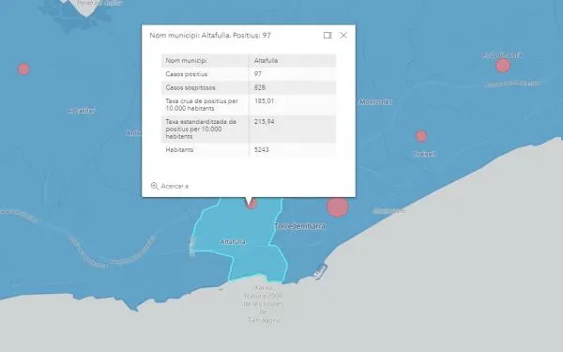The image size is (563, 352).
Task: Select the Habitants value 5243
Action: coord(262,149)
